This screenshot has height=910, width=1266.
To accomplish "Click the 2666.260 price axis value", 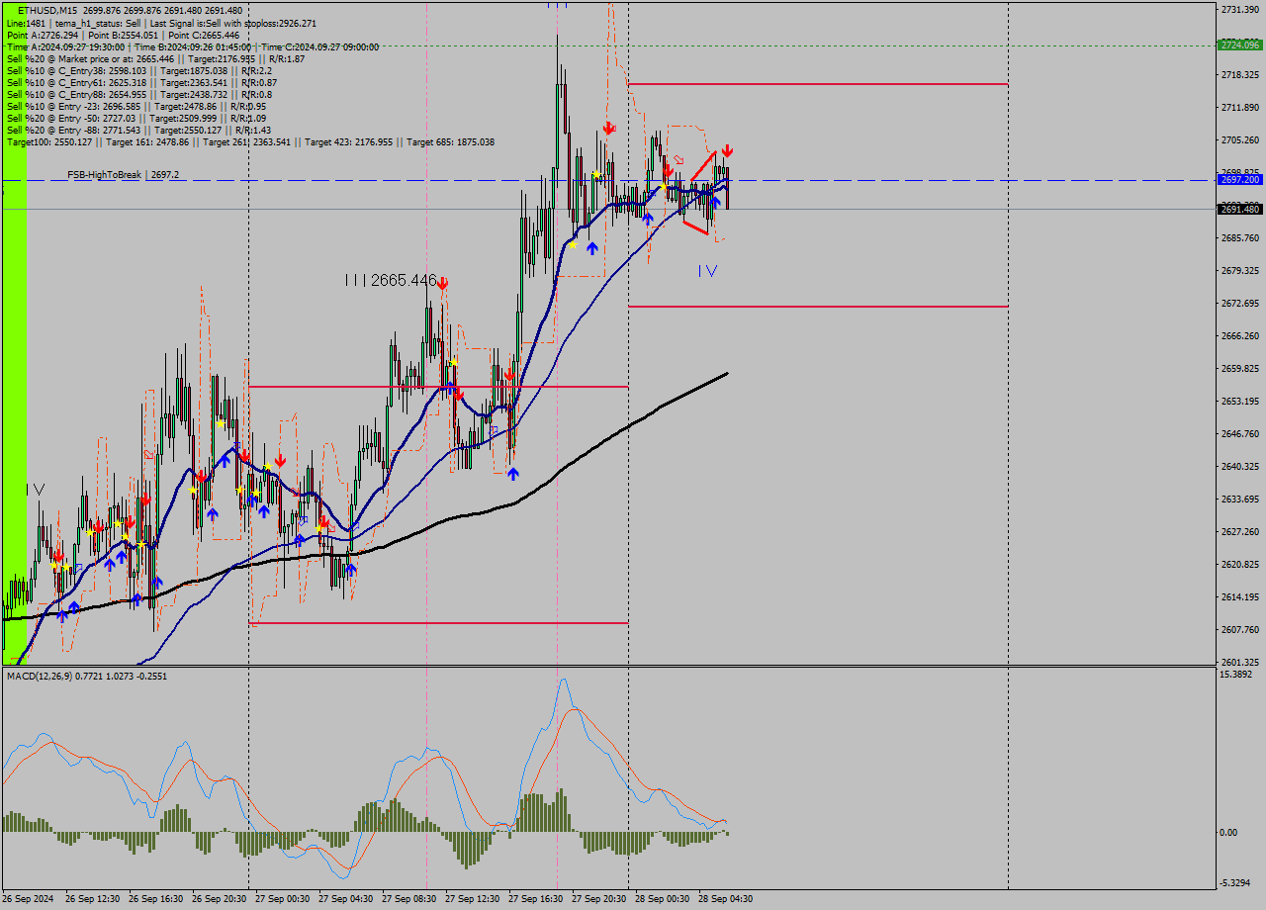I will coord(1240,335).
